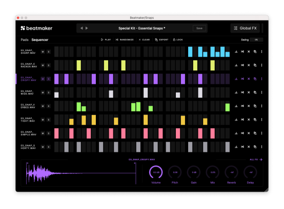Open more options for ES_SNAP_SIMPLE row
Viewport: 284px width, 209px height.
click(x=261, y=133)
